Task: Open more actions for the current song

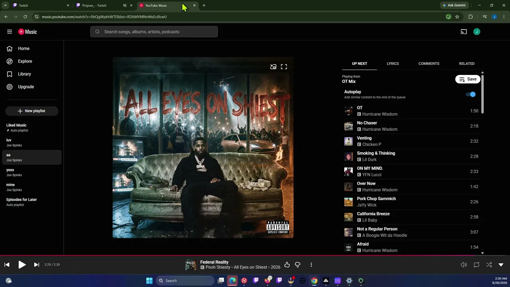Action: pyautogui.click(x=311, y=265)
